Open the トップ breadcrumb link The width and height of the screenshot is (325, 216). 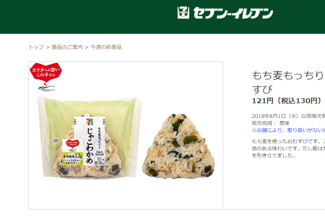click(36, 47)
